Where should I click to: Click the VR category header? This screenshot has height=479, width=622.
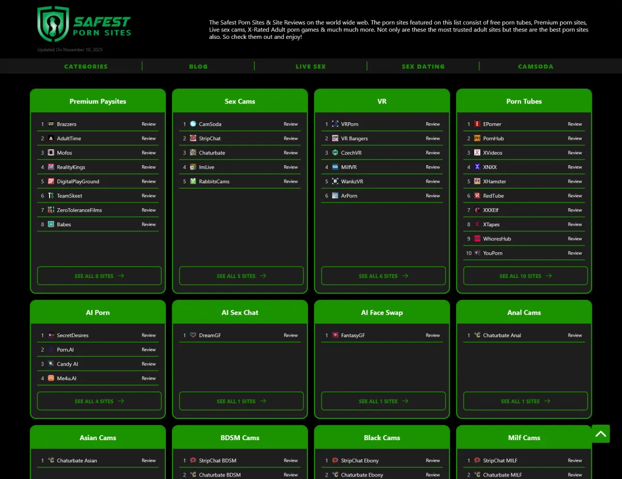point(382,101)
